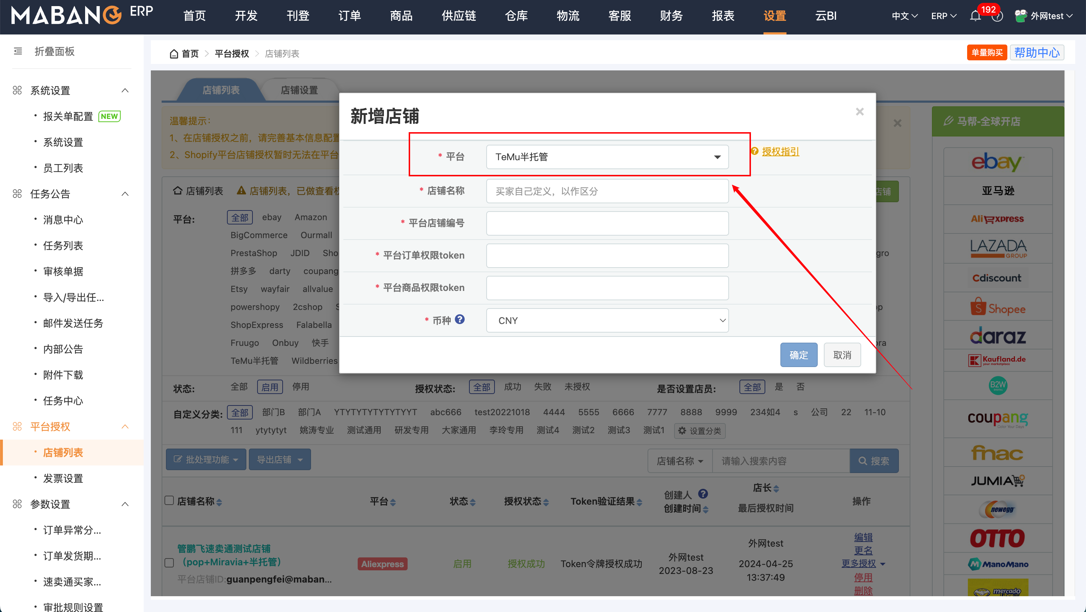The image size is (1086, 612).
Task: Open the 平台 dropdown showing TeMu半托管
Action: coord(607,157)
